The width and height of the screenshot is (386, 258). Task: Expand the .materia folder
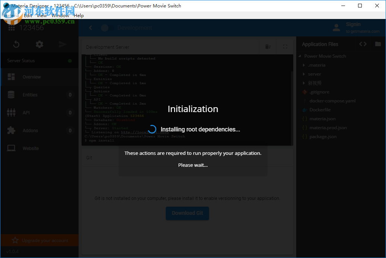[304, 65]
